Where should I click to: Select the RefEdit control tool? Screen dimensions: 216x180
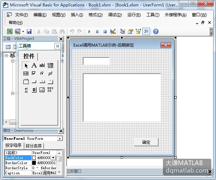(50, 90)
